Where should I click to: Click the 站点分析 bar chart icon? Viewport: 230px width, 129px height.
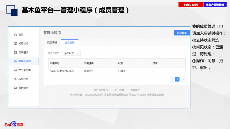pos(16,79)
